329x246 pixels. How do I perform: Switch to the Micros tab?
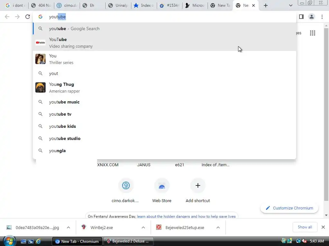(195, 5)
